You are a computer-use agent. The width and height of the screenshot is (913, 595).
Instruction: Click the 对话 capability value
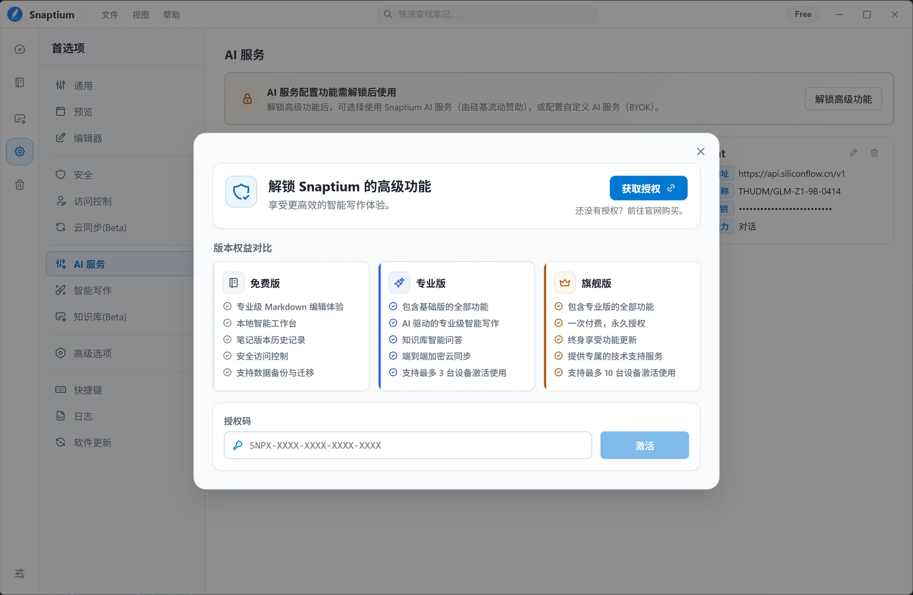(x=747, y=226)
